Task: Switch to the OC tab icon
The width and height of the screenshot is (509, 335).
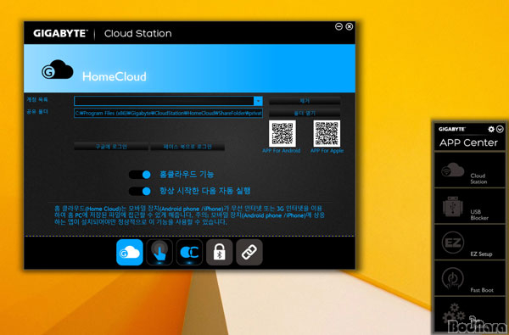Action: coord(189,252)
